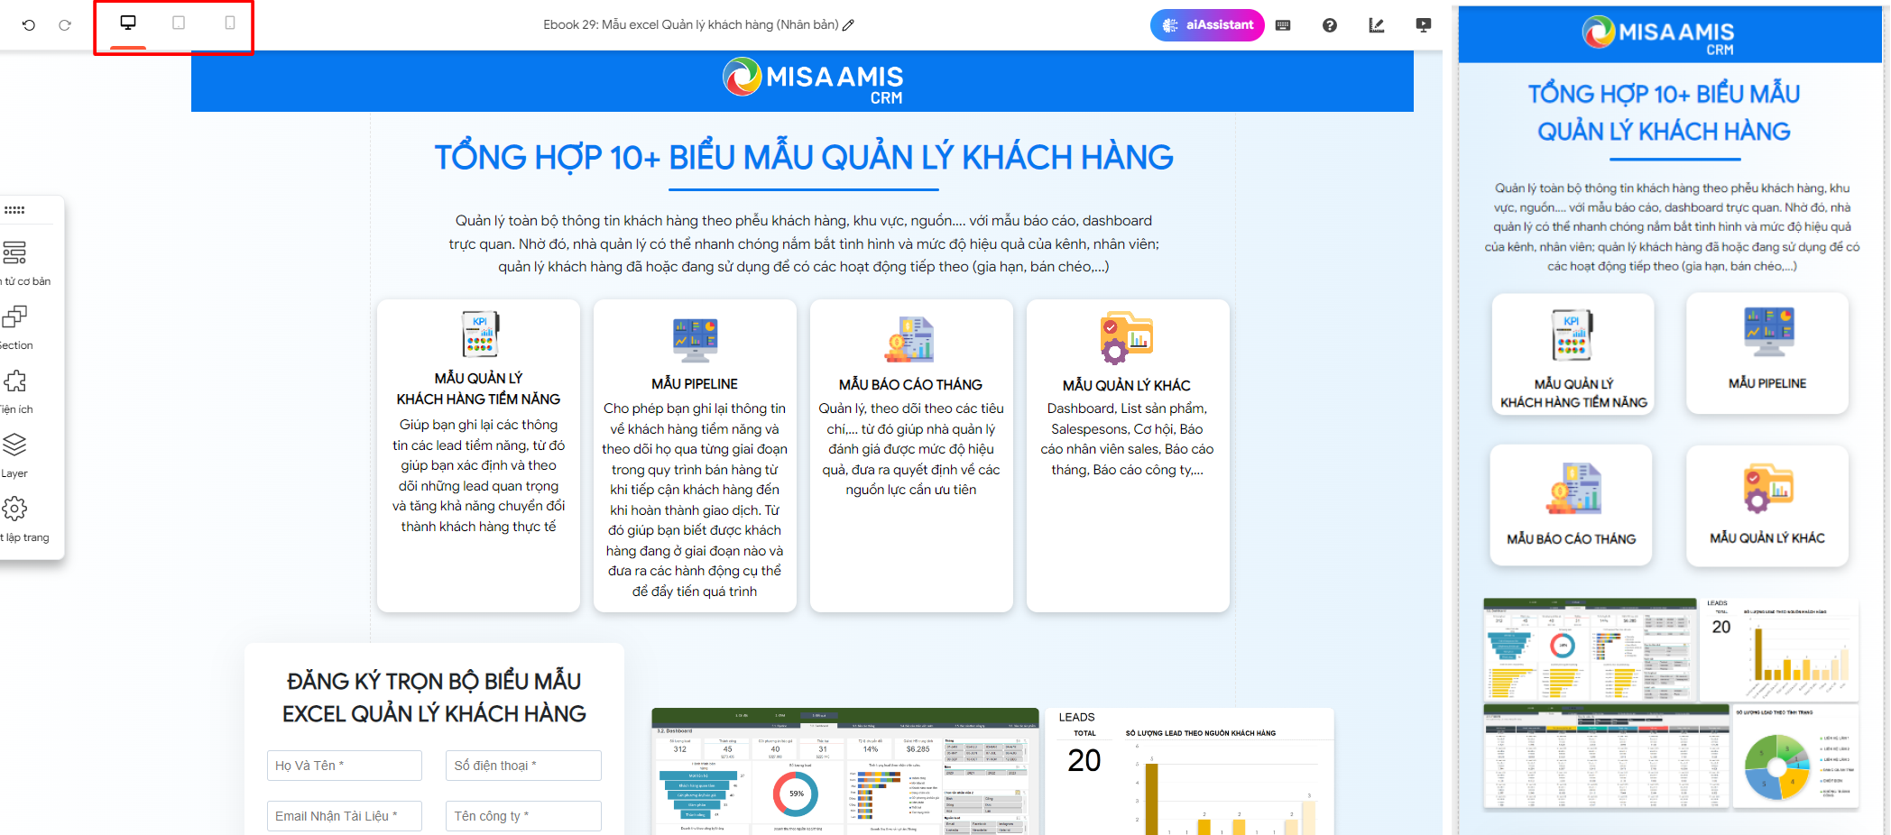This screenshot has height=835, width=1891.
Task: Select MẪU QUẢN LÝ KHÁC card title
Action: 1127,386
